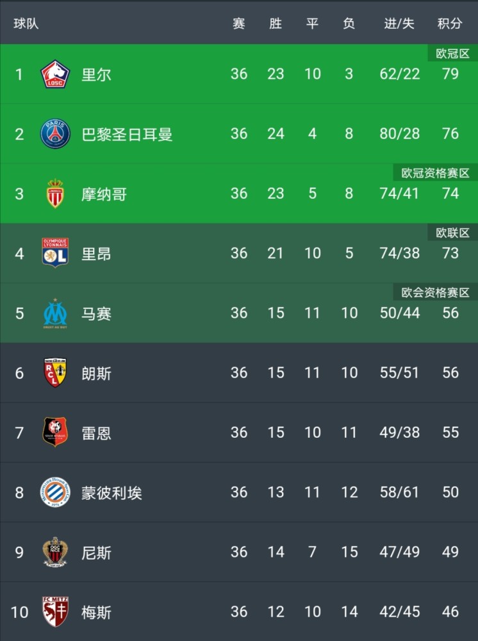Screen dimensions: 478x641
Task: Open the Lille LOSC club crest
Action: (x=55, y=74)
